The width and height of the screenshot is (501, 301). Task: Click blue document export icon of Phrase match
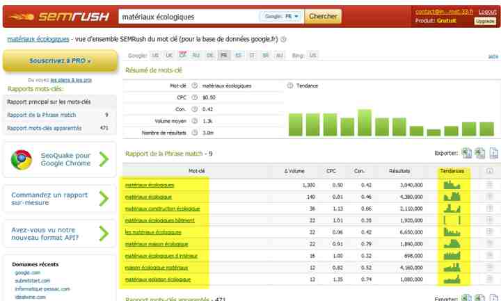click(493, 153)
